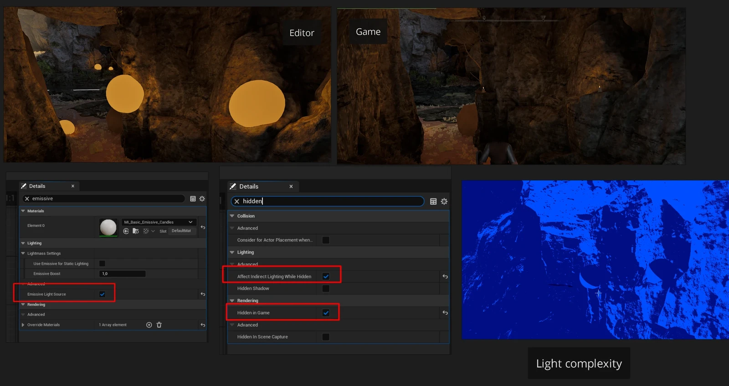Toggle Consider for Actor Placement checkbox
The width and height of the screenshot is (729, 386).
(x=326, y=240)
